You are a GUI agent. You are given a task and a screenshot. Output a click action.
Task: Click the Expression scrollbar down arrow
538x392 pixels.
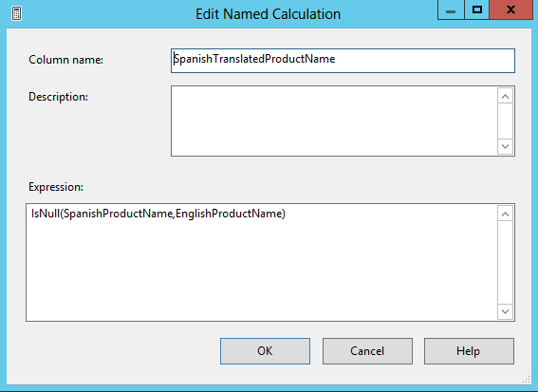[x=505, y=311]
